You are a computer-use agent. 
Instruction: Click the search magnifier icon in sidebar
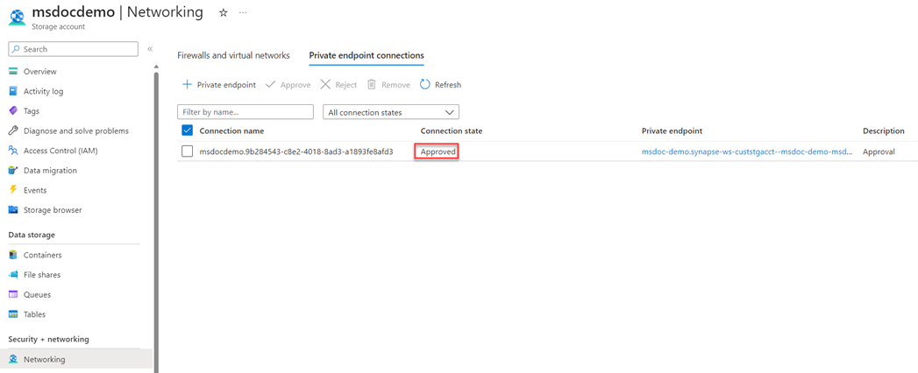point(17,49)
